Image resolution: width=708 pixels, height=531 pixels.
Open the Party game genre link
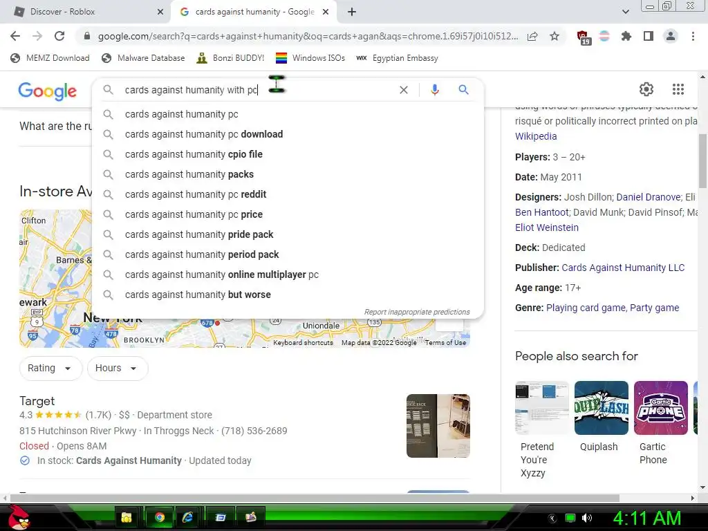[x=654, y=308]
